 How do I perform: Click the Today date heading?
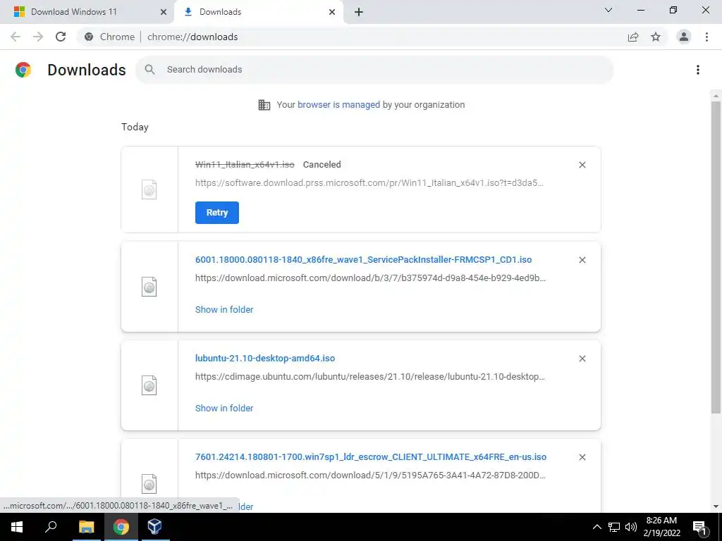tap(135, 127)
